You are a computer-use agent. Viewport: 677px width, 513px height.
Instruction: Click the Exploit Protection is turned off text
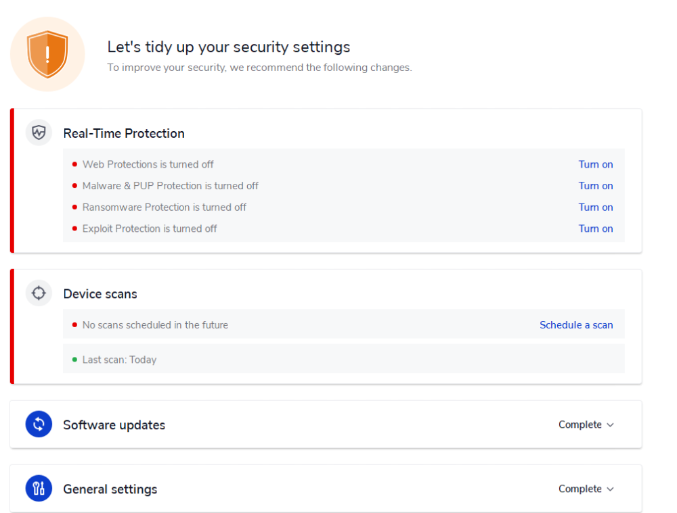150,228
